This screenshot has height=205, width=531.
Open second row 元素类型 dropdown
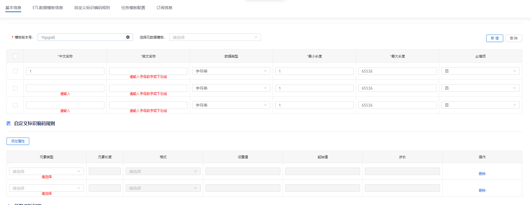click(x=46, y=188)
